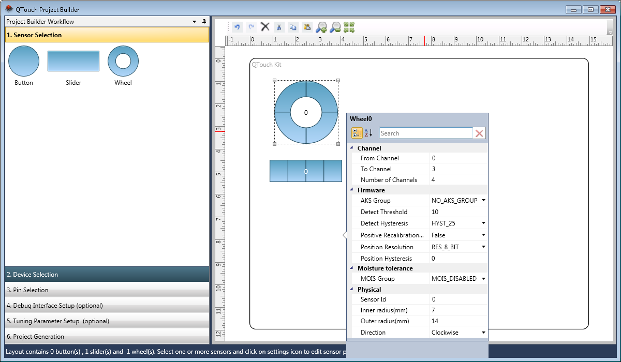This screenshot has width=621, height=362.
Task: Sort properties alphabetically with A-Z icon
Action: (368, 133)
